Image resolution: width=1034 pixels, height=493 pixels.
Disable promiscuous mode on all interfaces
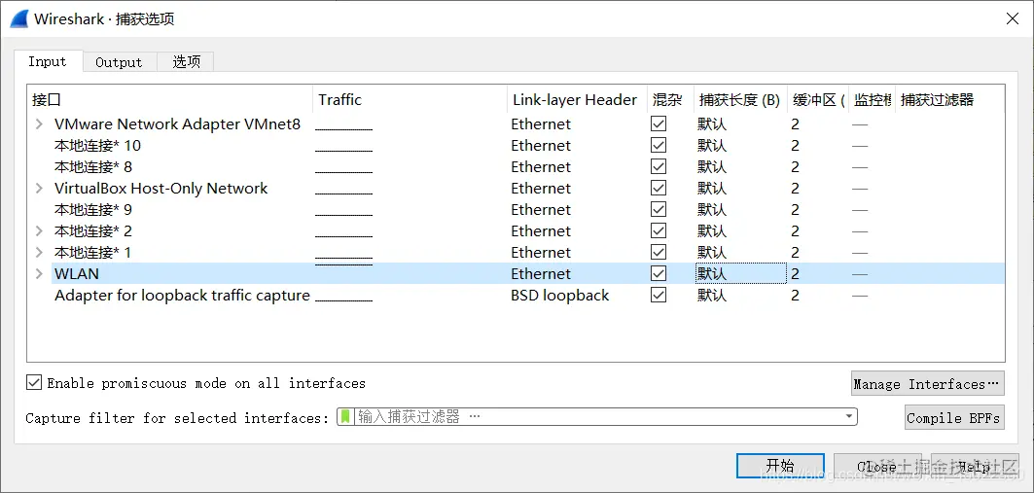(34, 382)
